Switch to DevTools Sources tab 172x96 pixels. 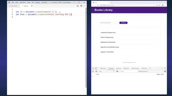tap(119, 68)
